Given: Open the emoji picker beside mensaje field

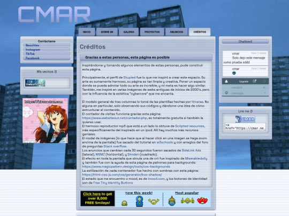Looking at the screenshot, I should point(226,93).
